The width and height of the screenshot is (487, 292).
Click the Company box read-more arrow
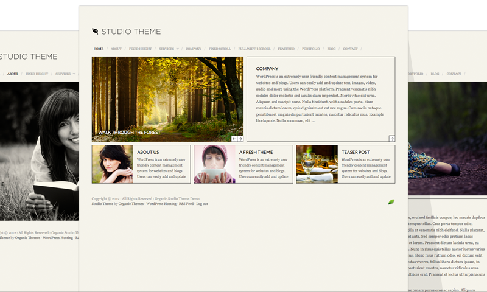(x=392, y=139)
